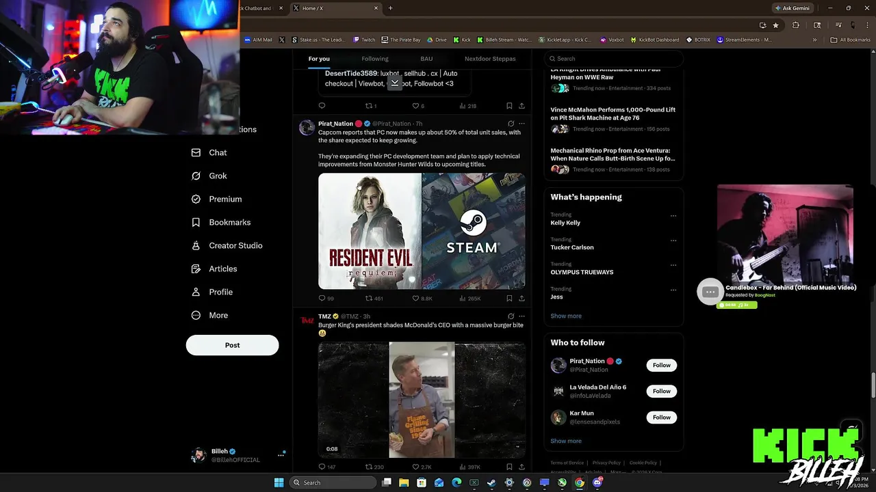Image resolution: width=876 pixels, height=492 pixels.
Task: Repost the Pirat_Nation Capcom post
Action: coord(374,299)
